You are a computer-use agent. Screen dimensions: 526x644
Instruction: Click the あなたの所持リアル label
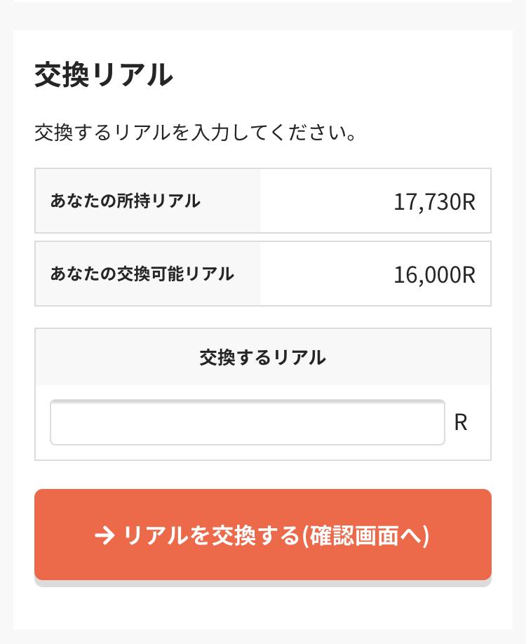click(x=125, y=201)
